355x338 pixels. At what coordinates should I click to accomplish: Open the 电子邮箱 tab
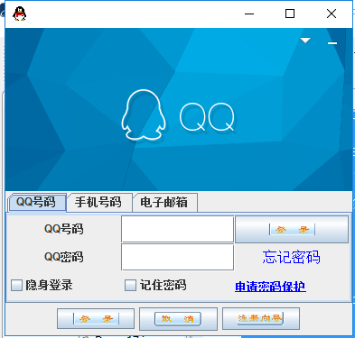164,202
